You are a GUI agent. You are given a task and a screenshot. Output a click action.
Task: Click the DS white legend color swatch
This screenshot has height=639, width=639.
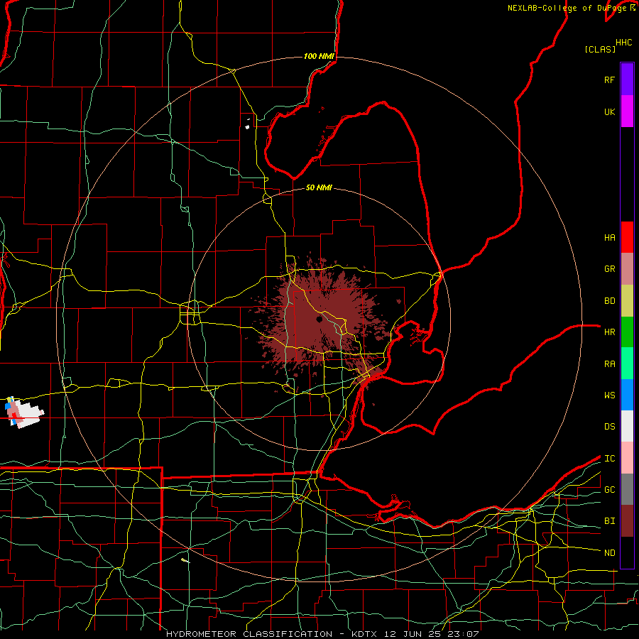[x=627, y=426]
